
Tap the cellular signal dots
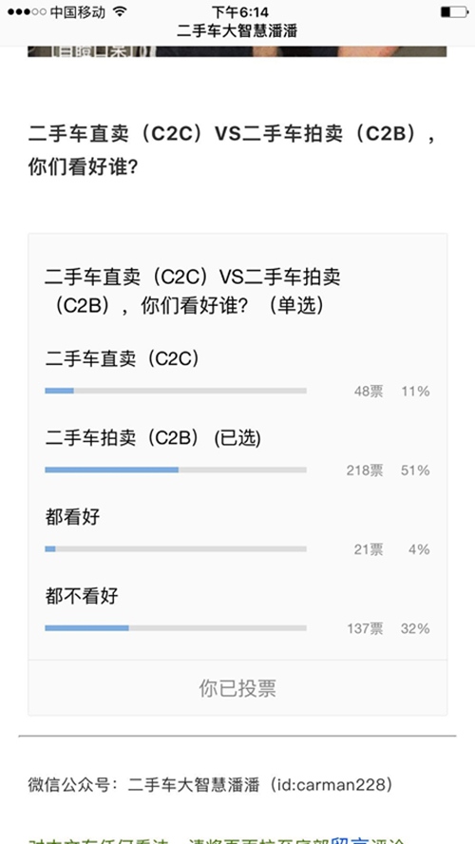point(27,11)
